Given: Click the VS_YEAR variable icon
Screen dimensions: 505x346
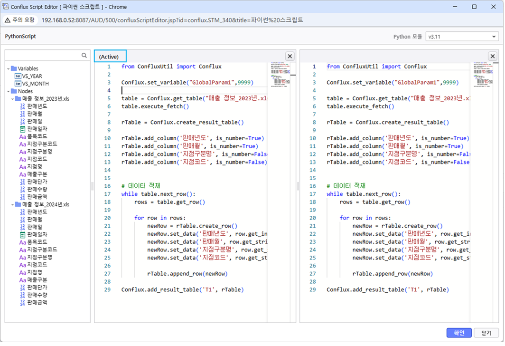Looking at the screenshot, I should 18,76.
